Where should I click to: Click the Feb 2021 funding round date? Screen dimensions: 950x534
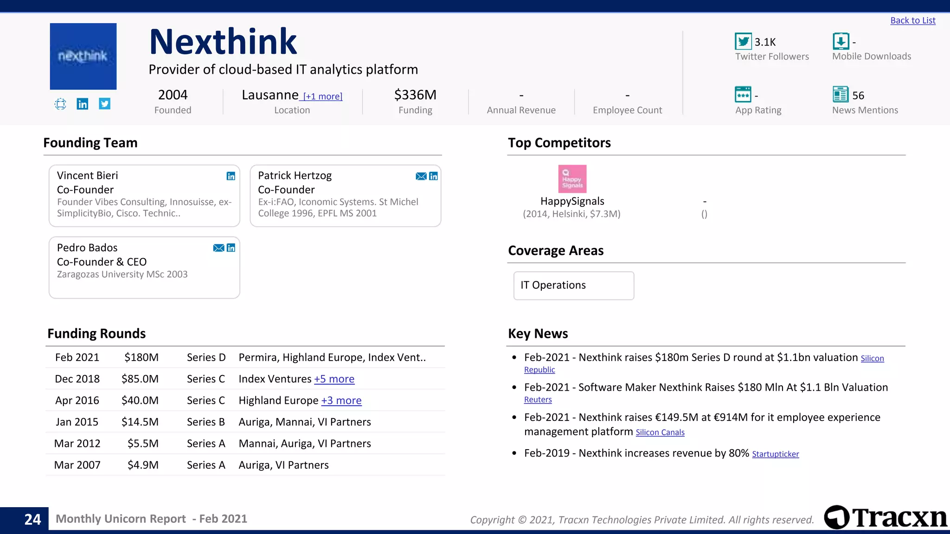77,357
